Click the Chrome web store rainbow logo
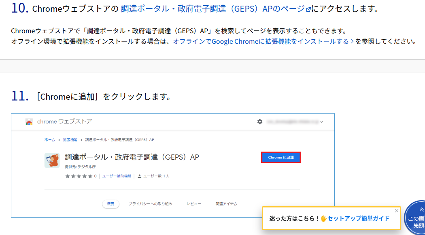The width and height of the screenshot is (425, 235). [29, 122]
